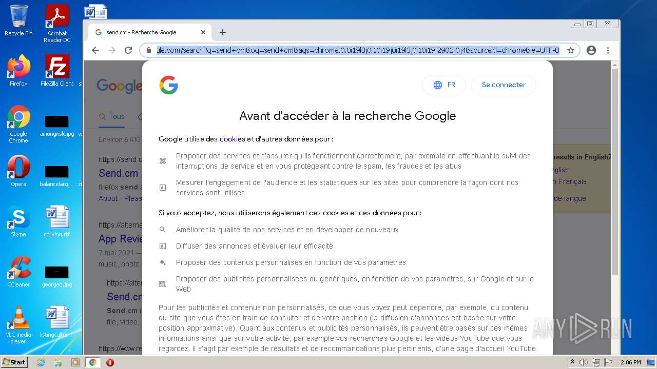Open the cookies link in consent dialog

click(232, 139)
